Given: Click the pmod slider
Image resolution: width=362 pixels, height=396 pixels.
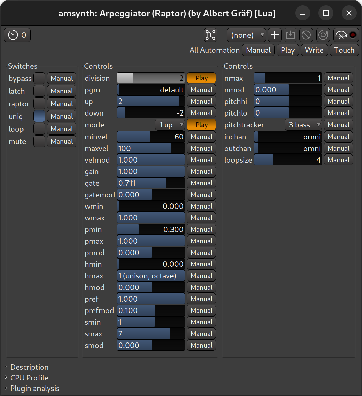Looking at the screenshot, I should click(x=151, y=253).
